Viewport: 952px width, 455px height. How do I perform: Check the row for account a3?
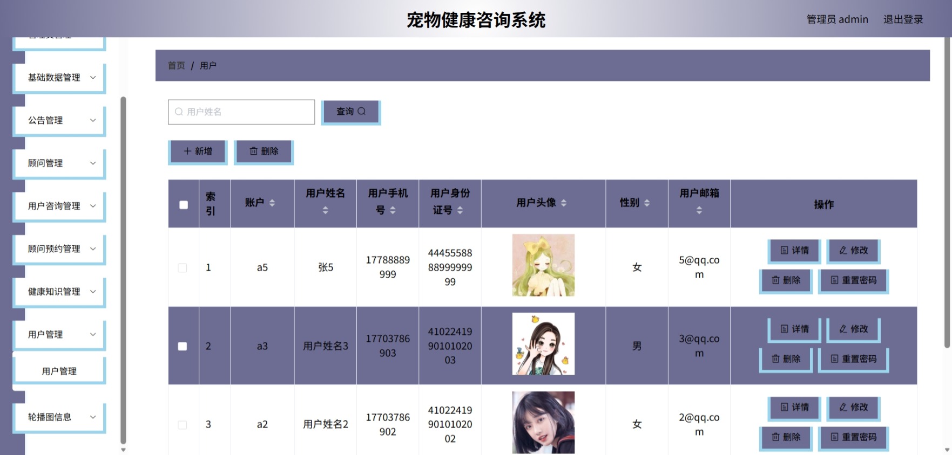coord(183,346)
